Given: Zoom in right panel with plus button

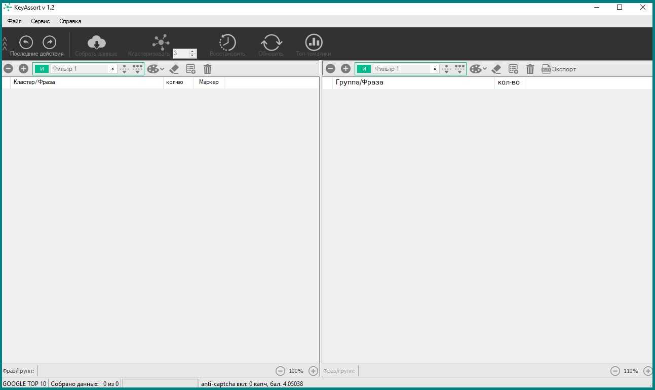Looking at the screenshot, I should click(647, 371).
